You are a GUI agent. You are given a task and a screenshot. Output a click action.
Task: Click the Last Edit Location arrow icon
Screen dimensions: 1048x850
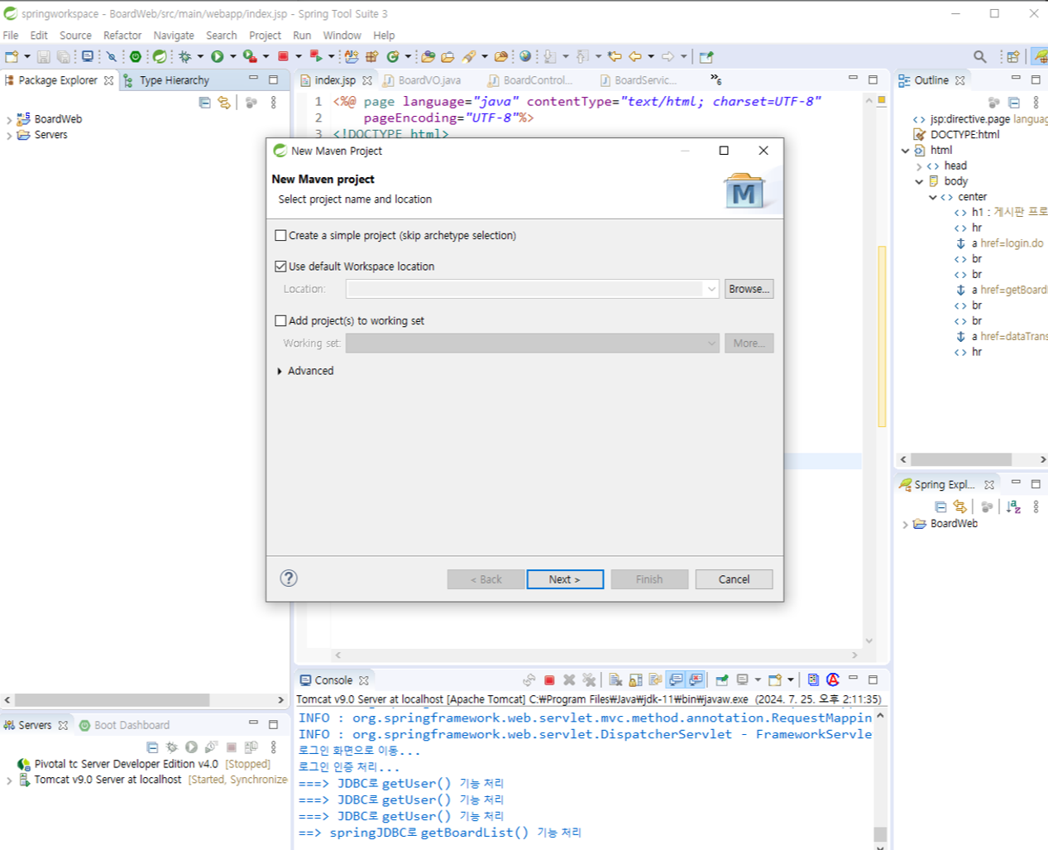[x=615, y=56]
